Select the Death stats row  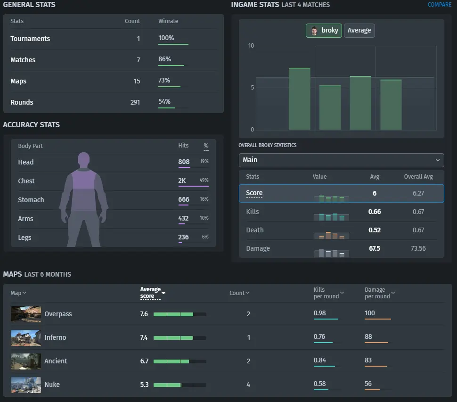click(x=341, y=230)
